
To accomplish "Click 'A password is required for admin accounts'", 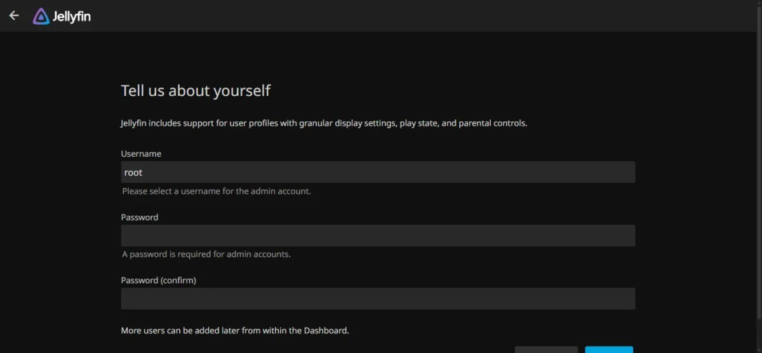I will pos(206,254).
